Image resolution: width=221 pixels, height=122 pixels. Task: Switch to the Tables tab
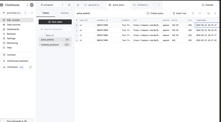click(x=46, y=13)
